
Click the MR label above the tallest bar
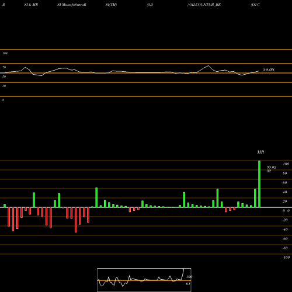pos(260,152)
